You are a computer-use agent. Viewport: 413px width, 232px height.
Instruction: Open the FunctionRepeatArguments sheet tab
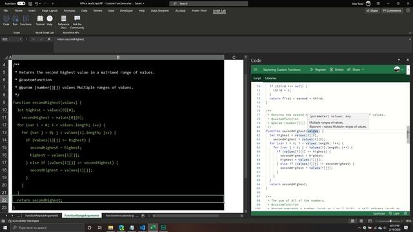pos(41,216)
